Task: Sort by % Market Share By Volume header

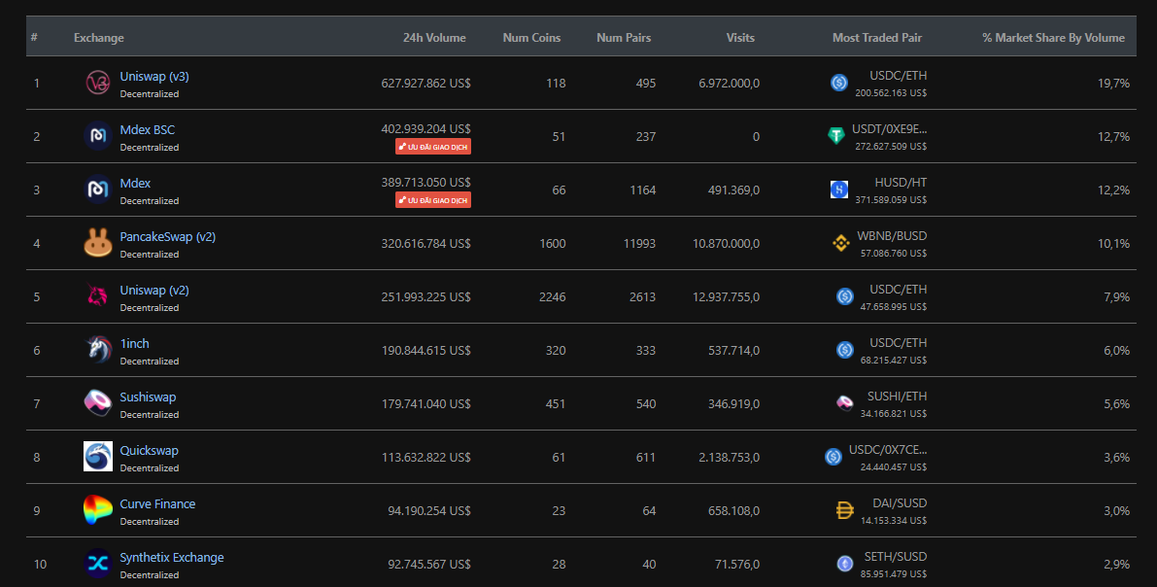Action: [x=1054, y=38]
